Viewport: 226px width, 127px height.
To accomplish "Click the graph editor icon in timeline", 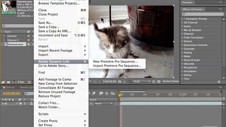I will click(x=113, y=93).
